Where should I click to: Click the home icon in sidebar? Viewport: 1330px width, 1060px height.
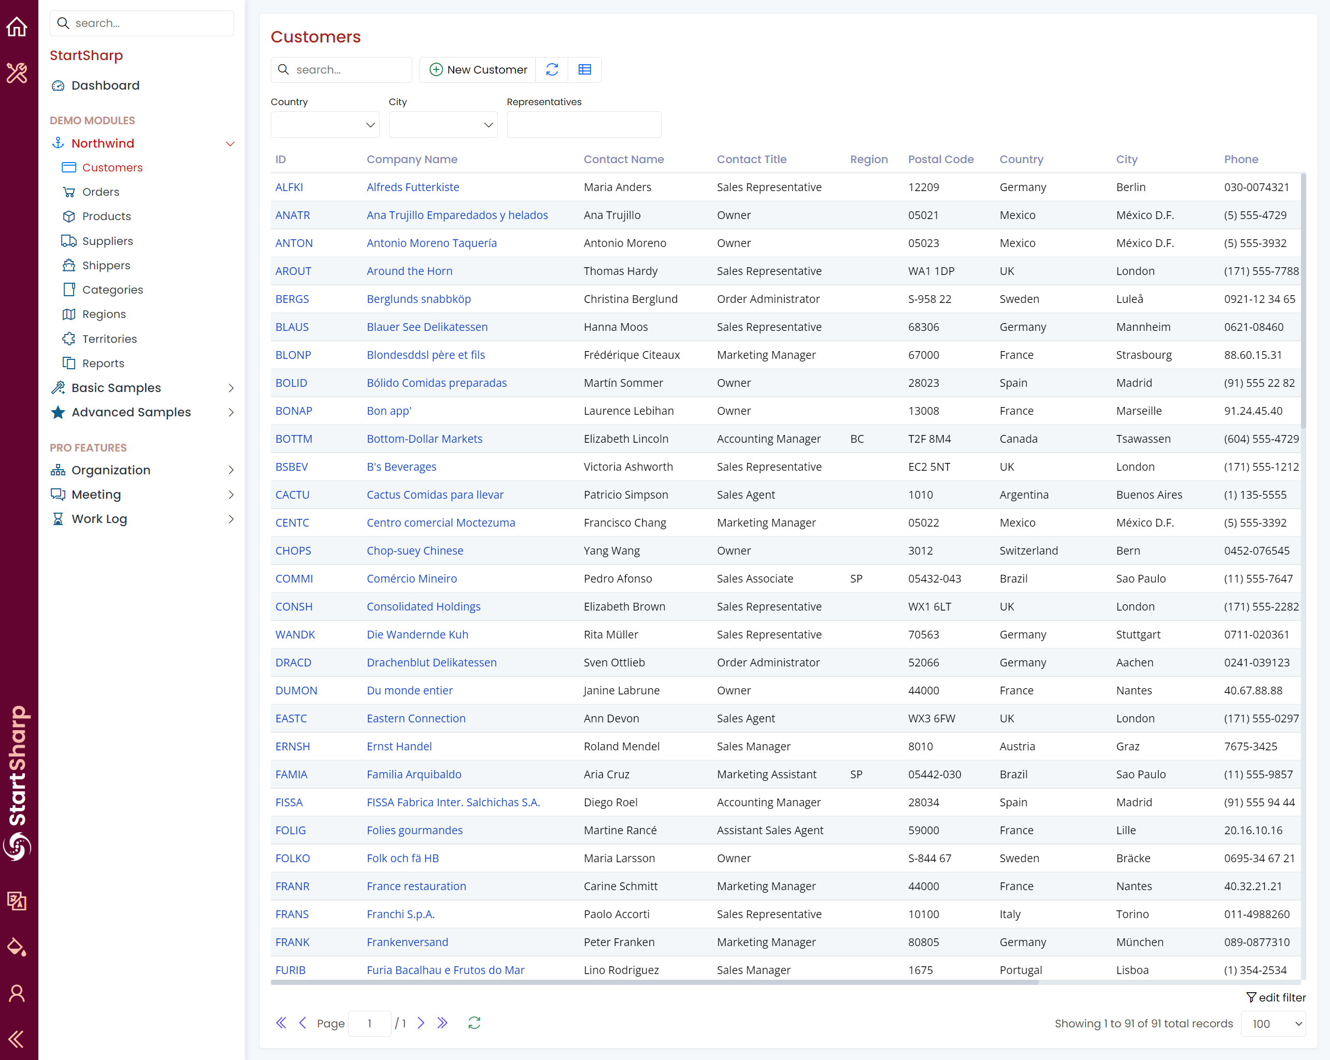click(x=17, y=26)
